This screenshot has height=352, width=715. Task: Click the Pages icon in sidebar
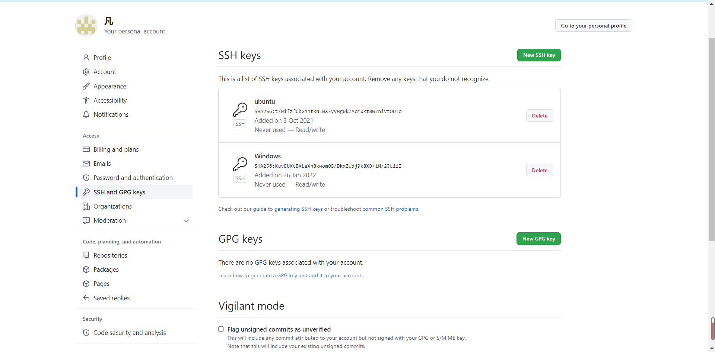[x=86, y=284]
